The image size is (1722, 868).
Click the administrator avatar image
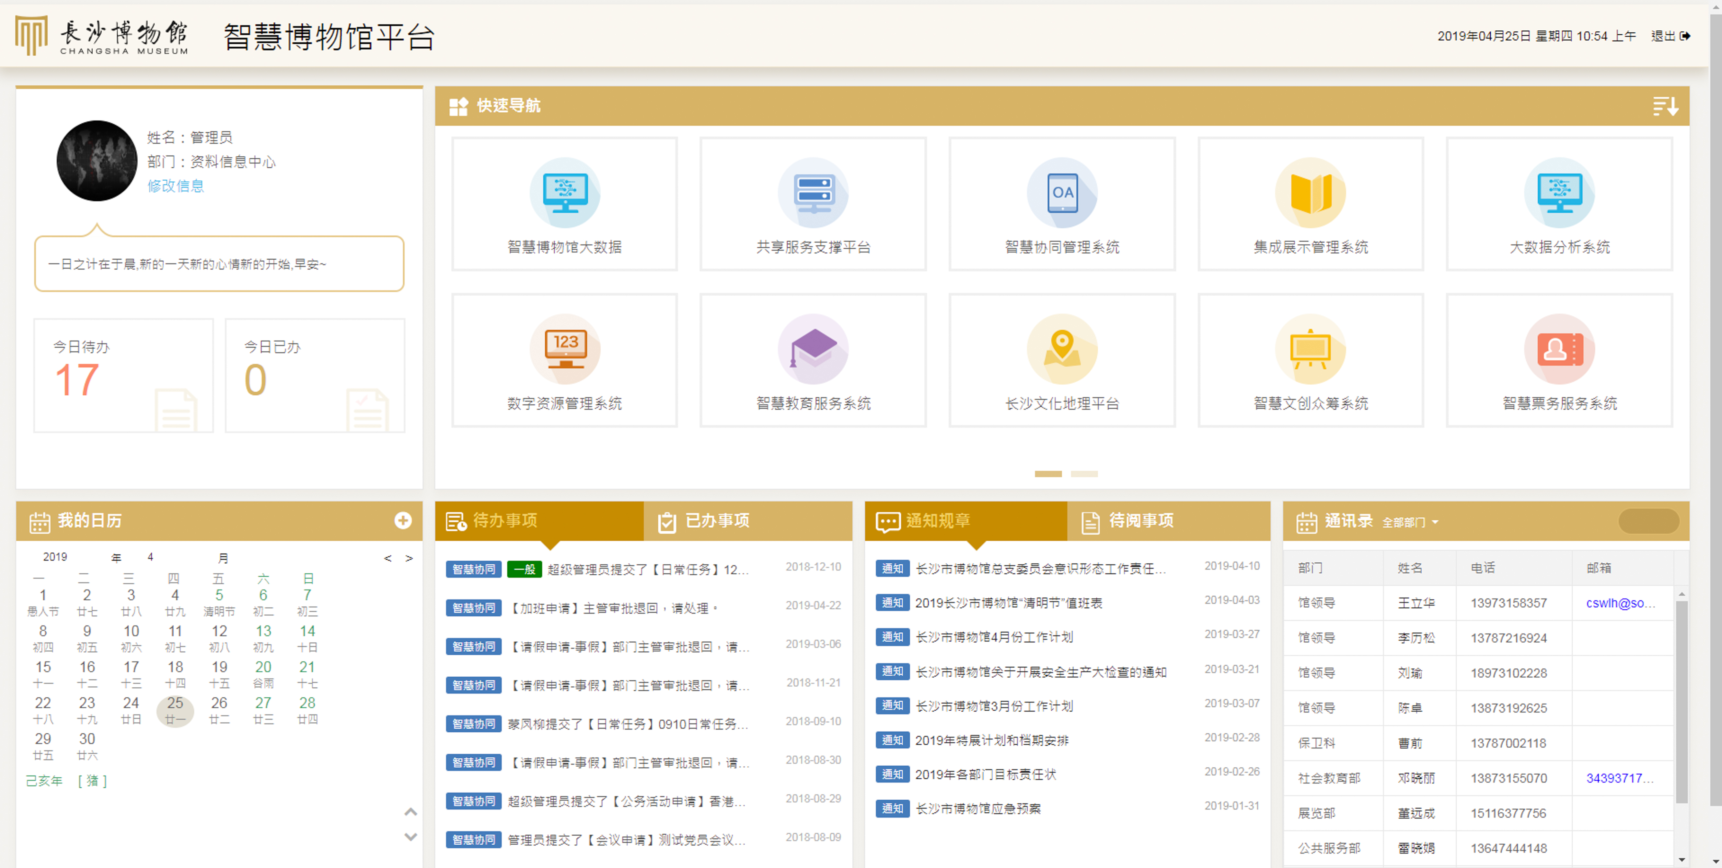[97, 160]
